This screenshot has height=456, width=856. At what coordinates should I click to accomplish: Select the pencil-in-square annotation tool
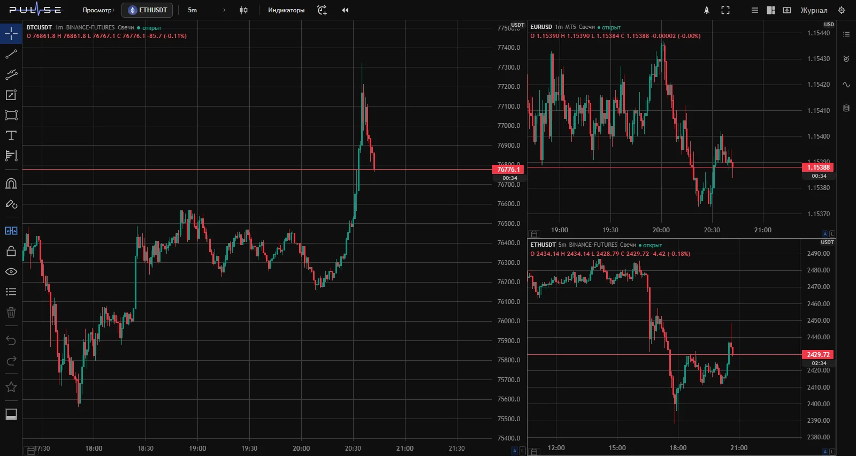(11, 95)
